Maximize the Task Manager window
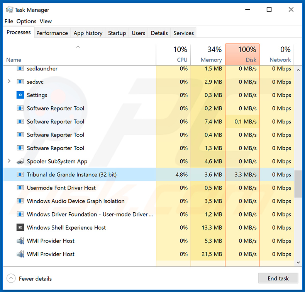Image resolution: width=305 pixels, height=292 pixels. coord(269,9)
